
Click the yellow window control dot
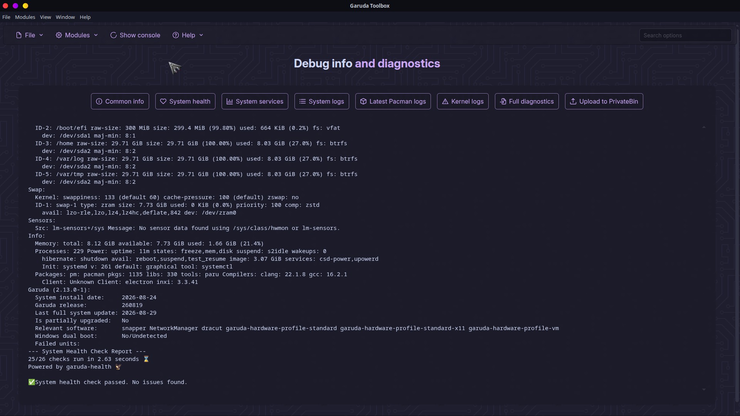coord(25,6)
